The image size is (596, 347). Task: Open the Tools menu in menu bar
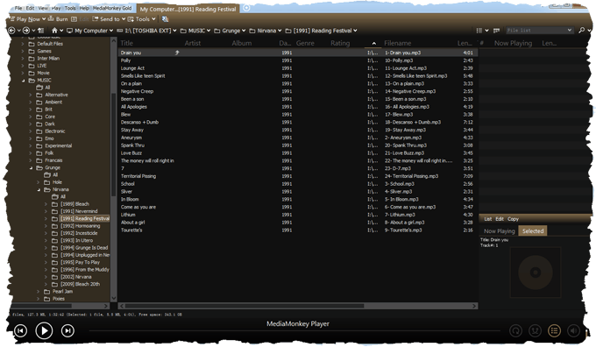(70, 8)
